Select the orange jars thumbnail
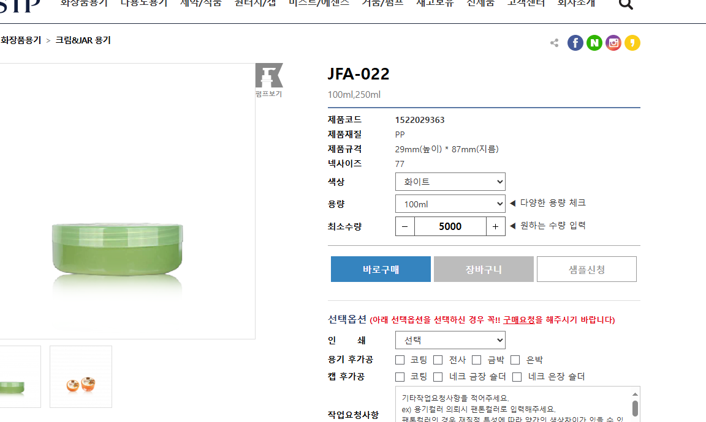The width and height of the screenshot is (706, 422). pos(81,377)
